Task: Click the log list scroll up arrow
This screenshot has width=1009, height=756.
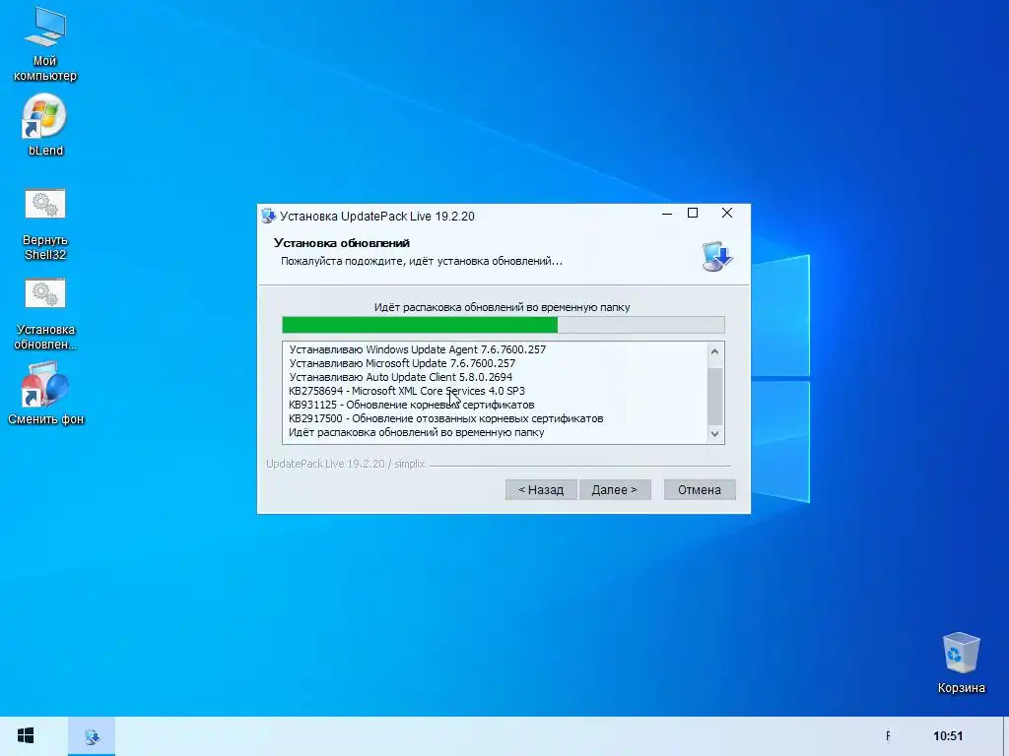Action: click(715, 351)
